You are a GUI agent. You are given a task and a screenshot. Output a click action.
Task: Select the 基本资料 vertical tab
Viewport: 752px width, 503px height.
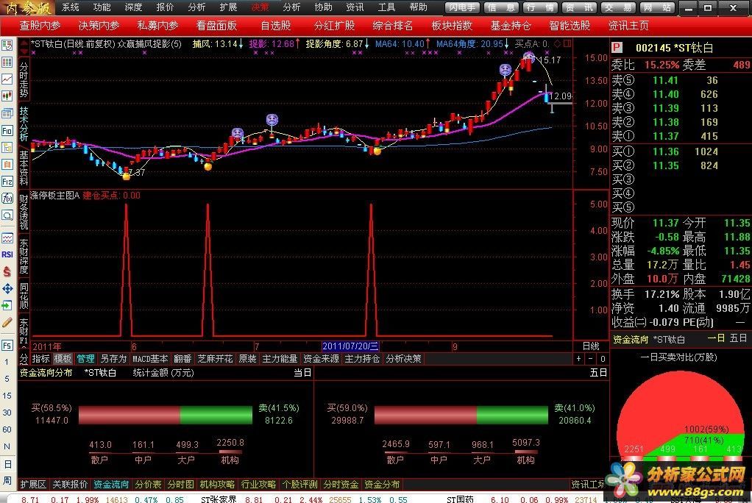(24, 168)
